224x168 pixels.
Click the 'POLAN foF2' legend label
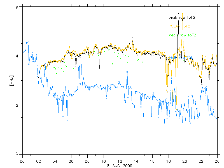[x=179, y=26]
